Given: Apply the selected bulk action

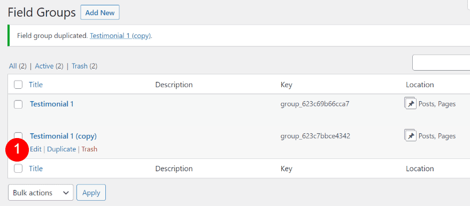Looking at the screenshot, I should [91, 193].
